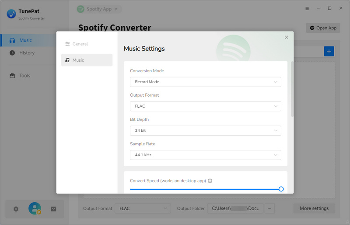Expand the Sample Rate 44.1 kHz dropdown

pyautogui.click(x=205, y=155)
